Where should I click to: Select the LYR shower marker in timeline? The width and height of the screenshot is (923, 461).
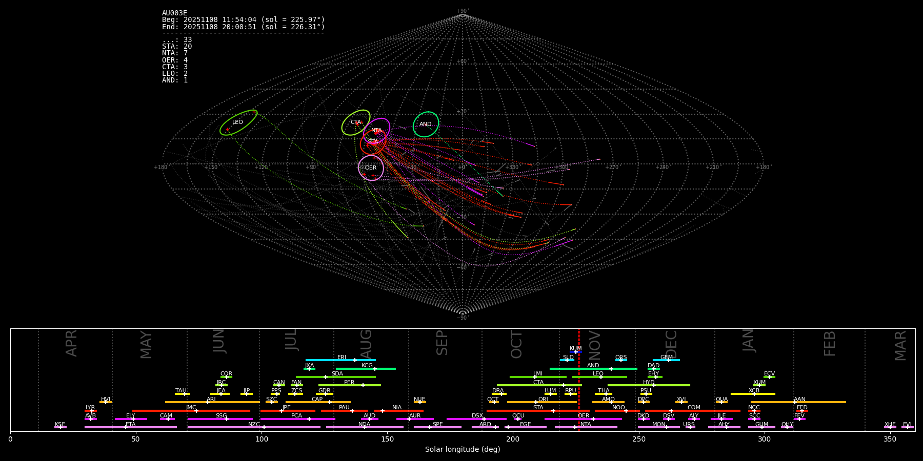(x=91, y=410)
